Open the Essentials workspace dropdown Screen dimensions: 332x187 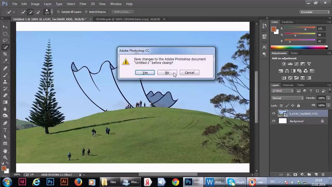[314, 12]
